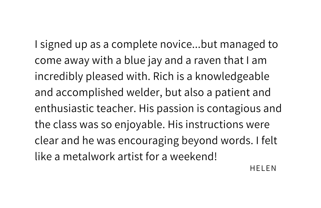Click on the word "instructions"

[214, 124]
